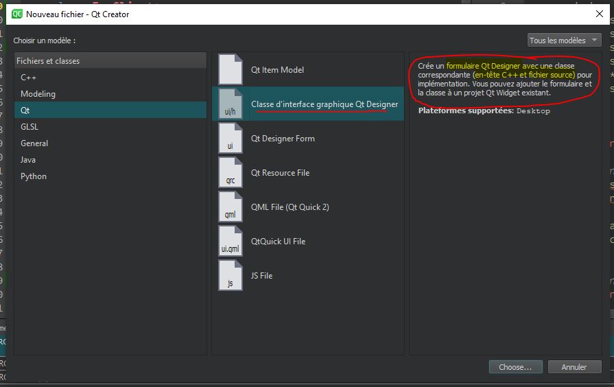
Task: Pick the "Qt Resource File" label
Action: click(281, 173)
